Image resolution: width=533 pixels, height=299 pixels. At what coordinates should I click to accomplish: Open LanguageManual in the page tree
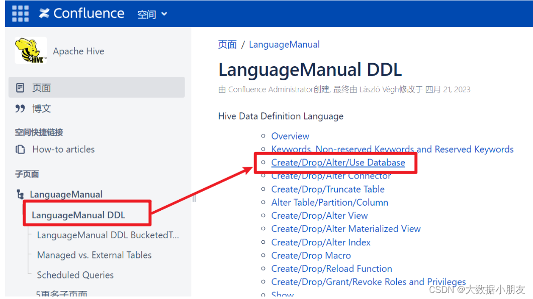[66, 194]
